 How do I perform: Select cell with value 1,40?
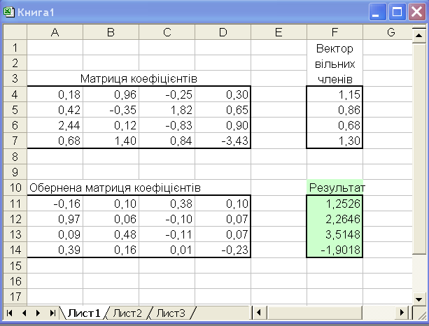click(x=111, y=141)
